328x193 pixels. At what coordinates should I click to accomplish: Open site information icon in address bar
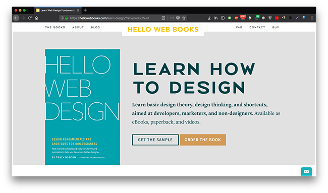(x=62, y=18)
